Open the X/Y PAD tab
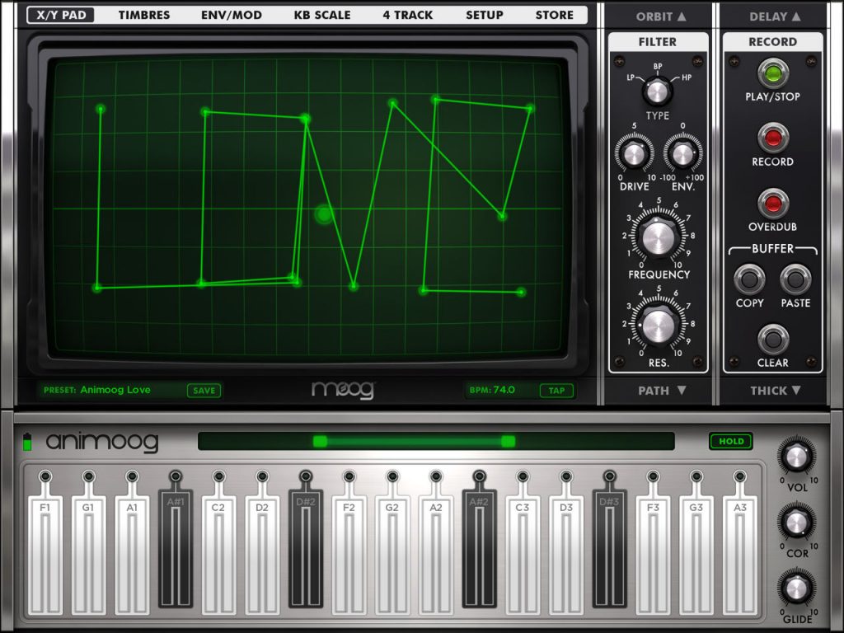This screenshot has width=844, height=633. (61, 15)
